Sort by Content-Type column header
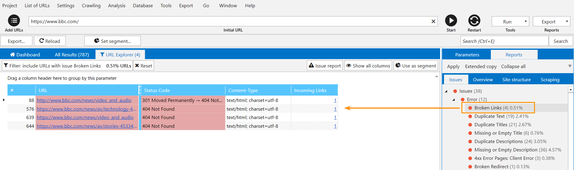 (x=258, y=90)
